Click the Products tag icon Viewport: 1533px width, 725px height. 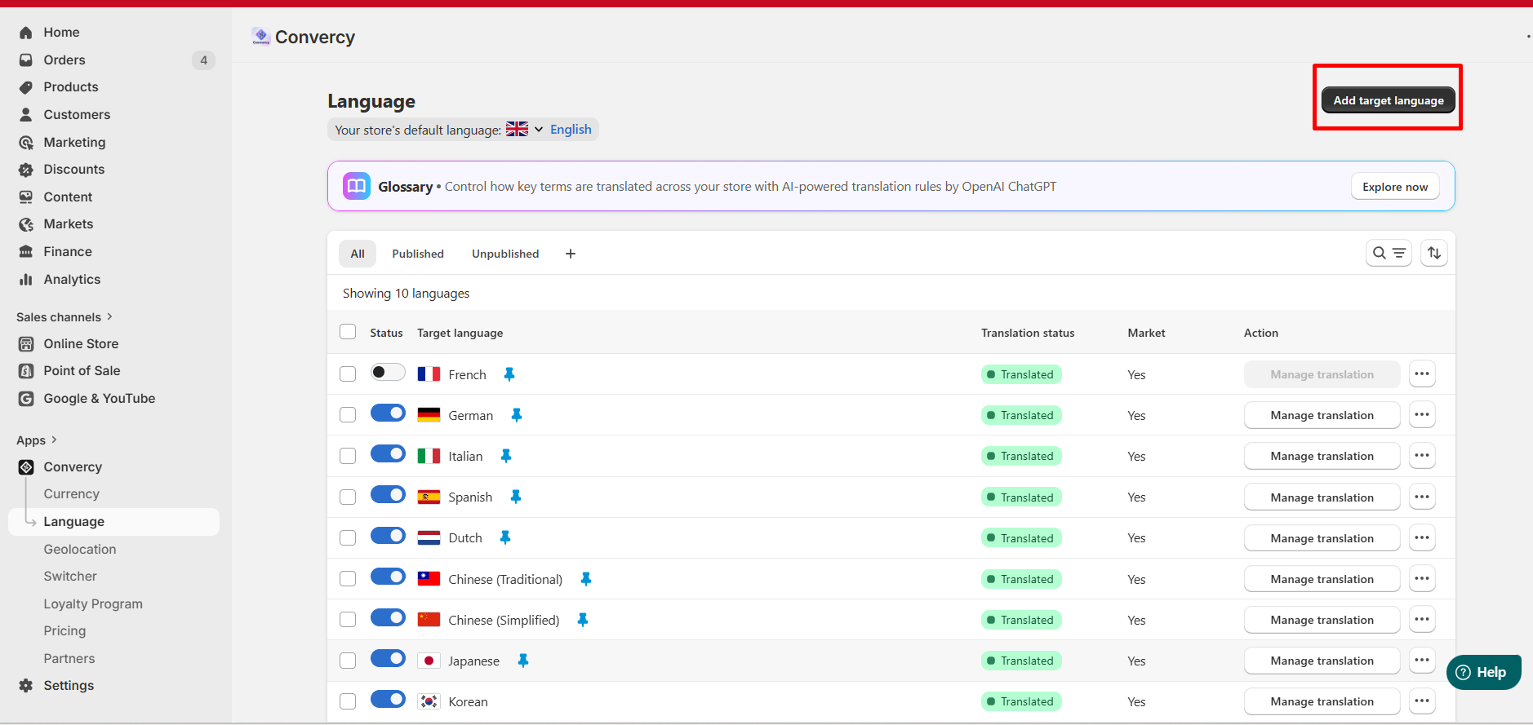[x=26, y=87]
